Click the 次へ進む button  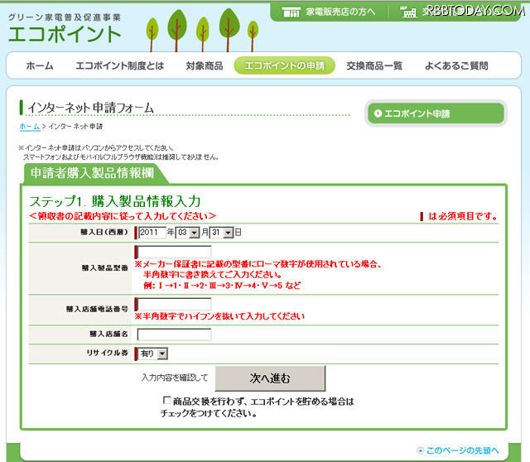(x=270, y=378)
